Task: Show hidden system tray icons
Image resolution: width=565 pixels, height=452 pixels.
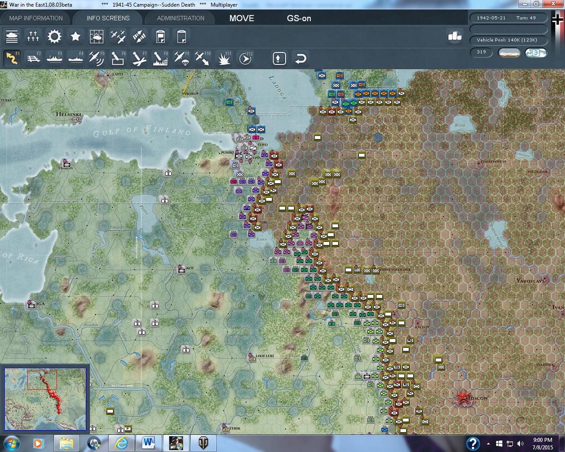Action: tap(488, 444)
